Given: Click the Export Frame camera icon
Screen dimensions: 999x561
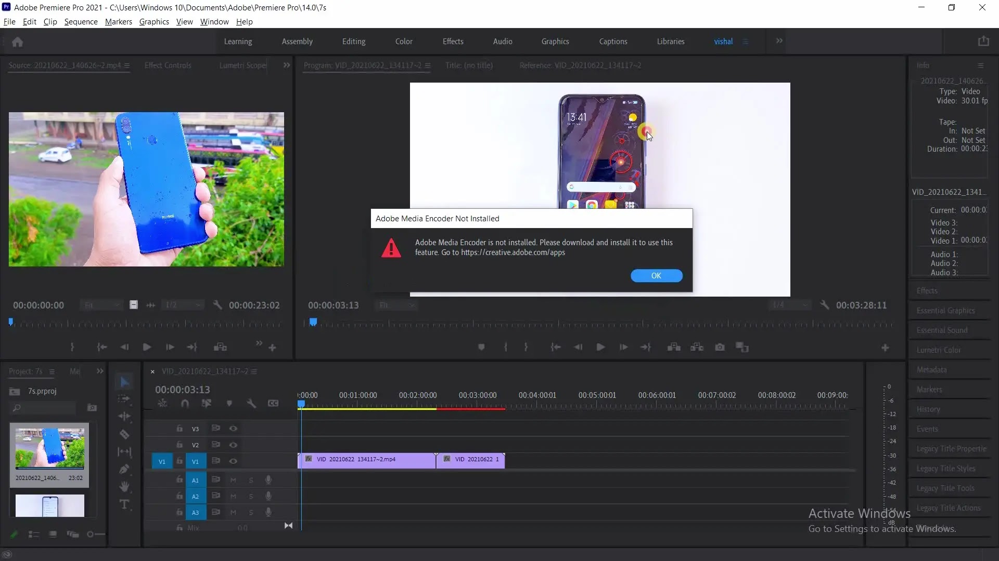Looking at the screenshot, I should [720, 347].
